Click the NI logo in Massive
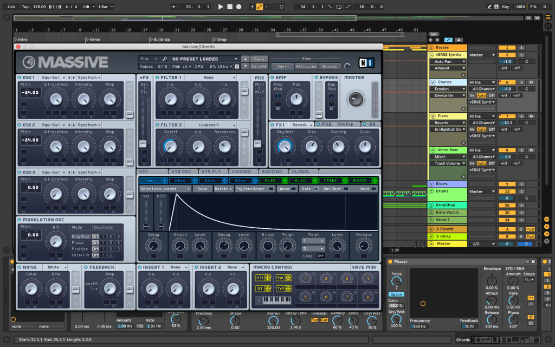555x347 pixels. coord(366,62)
